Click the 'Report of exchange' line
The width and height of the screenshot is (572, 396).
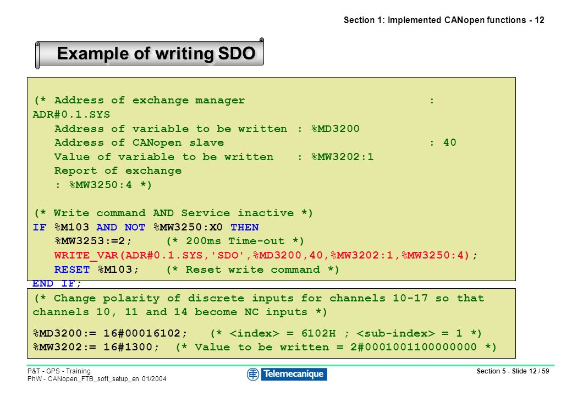[118, 170]
